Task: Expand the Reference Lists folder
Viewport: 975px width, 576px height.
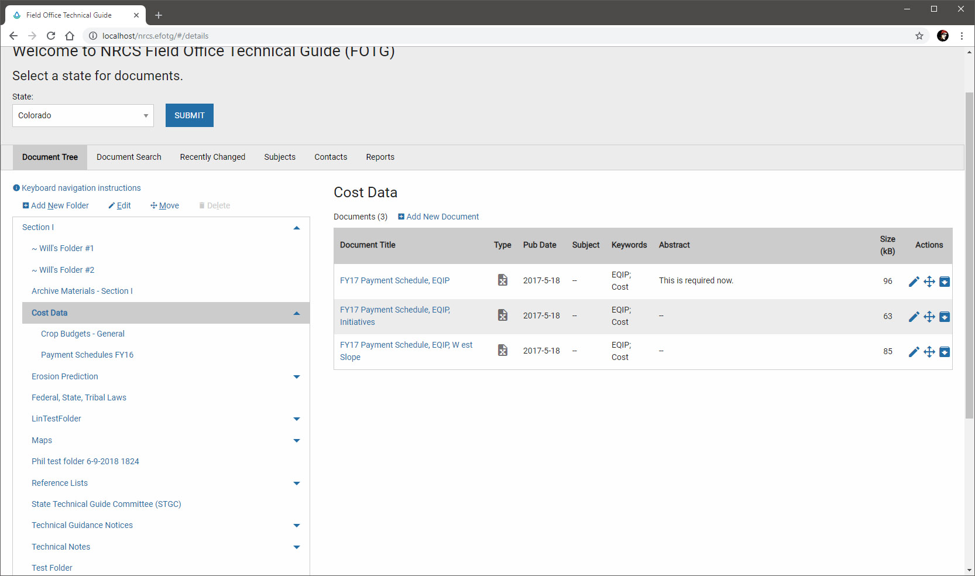Action: (297, 484)
